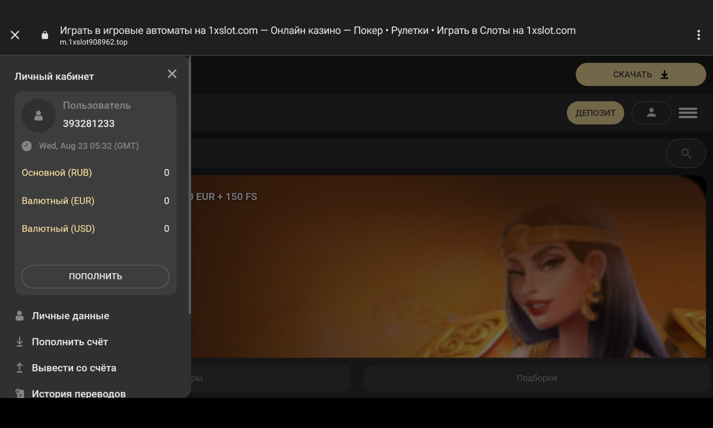The height and width of the screenshot is (428, 713).
Task: Close the browser custom tab
Action: point(15,35)
